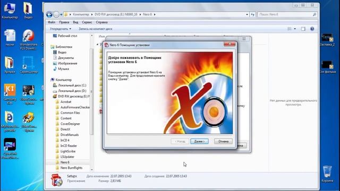Select the Сон фильма desktop video icon

[327, 67]
